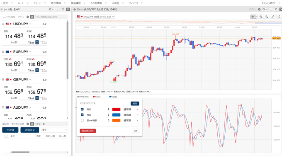
Task: Click the rate list vertical scrollbar
Action: pyautogui.click(x=68, y=50)
